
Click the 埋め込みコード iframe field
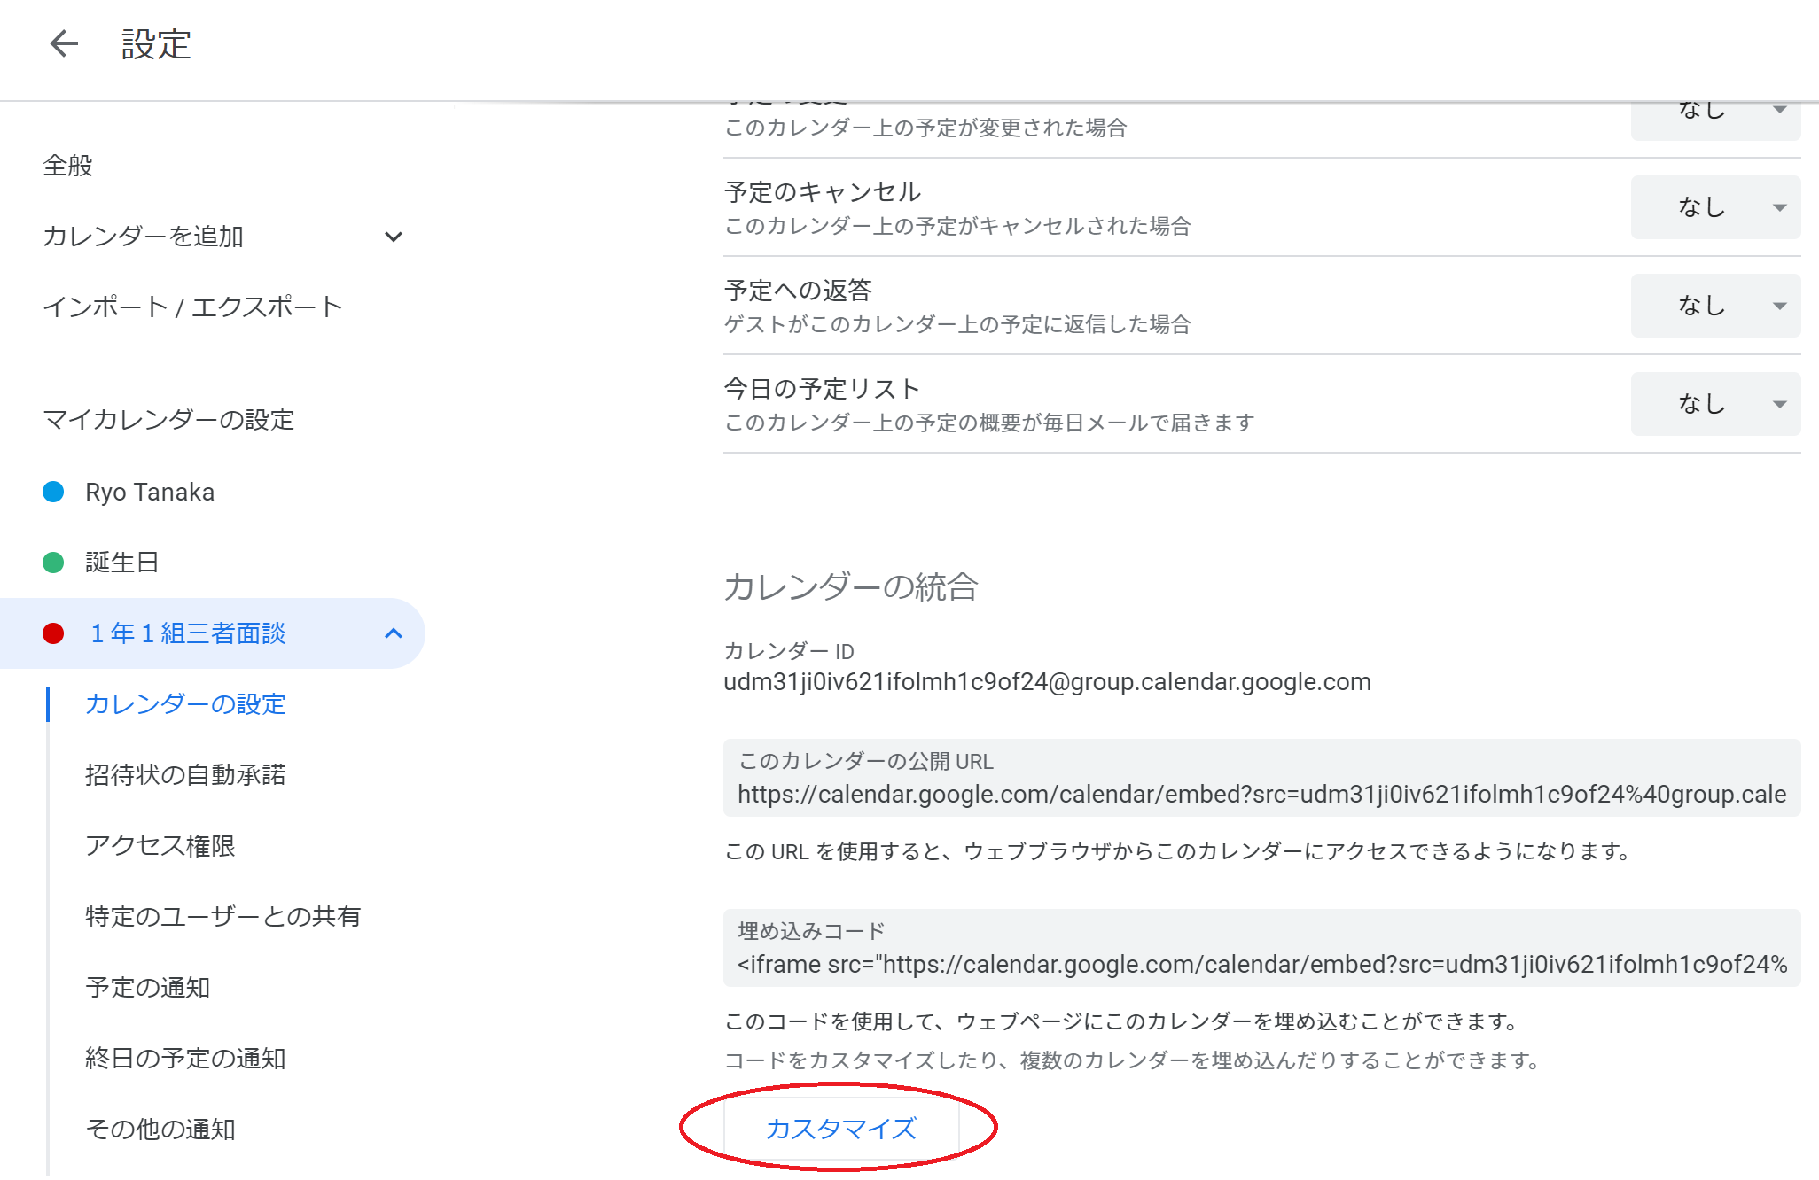pos(1261,948)
